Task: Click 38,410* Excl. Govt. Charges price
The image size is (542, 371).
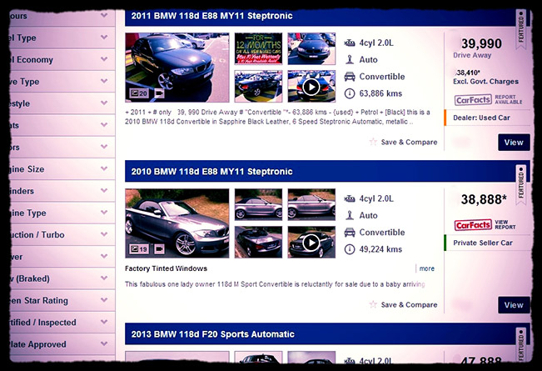Action: click(x=468, y=73)
